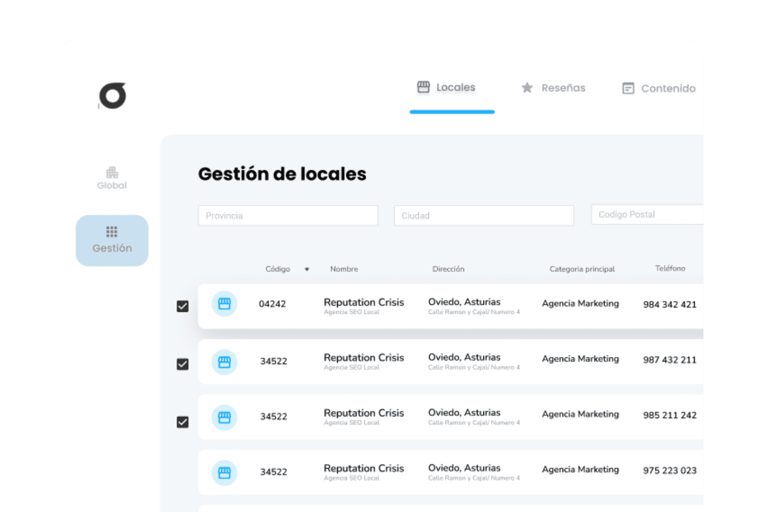Focus the Provincia filter field
The width and height of the screenshot is (759, 512).
[x=288, y=216]
